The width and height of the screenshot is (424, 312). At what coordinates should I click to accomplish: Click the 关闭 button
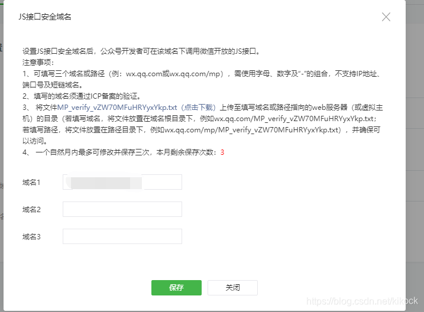click(232, 287)
